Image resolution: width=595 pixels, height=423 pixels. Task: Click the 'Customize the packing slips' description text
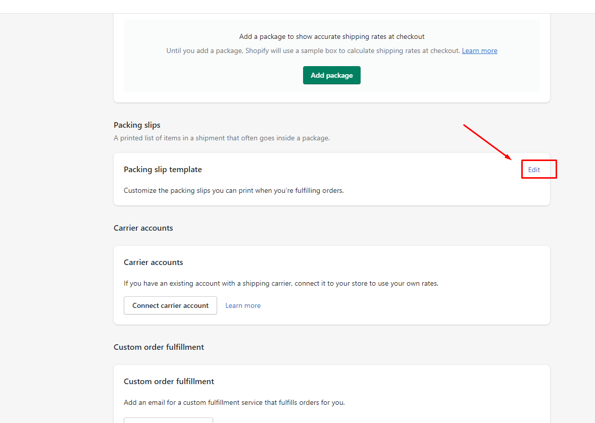click(x=233, y=190)
